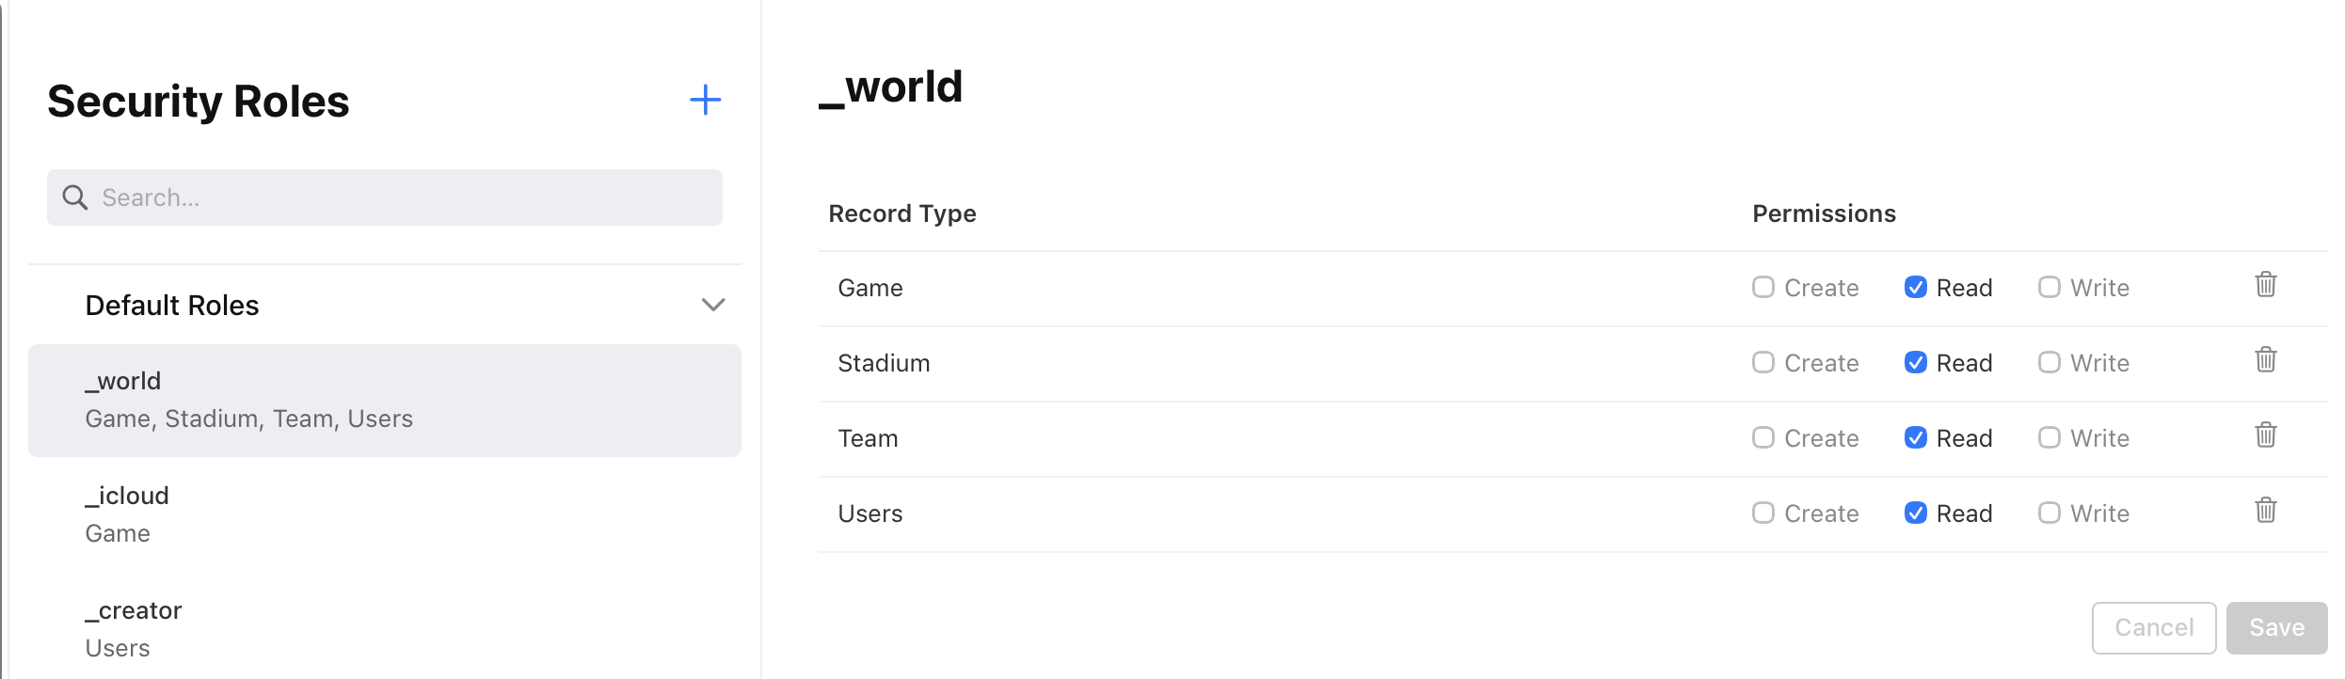Remove the Users record type row

point(2265,510)
